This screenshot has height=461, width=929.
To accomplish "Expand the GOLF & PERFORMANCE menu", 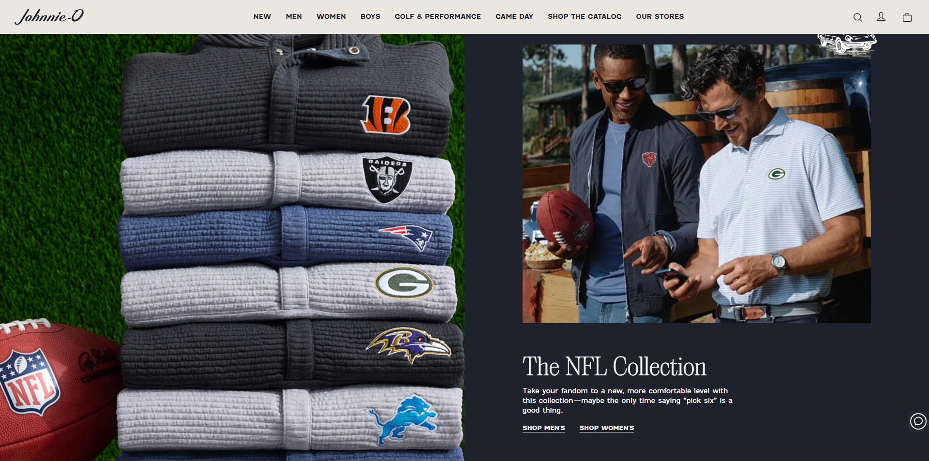I will 437,16.
